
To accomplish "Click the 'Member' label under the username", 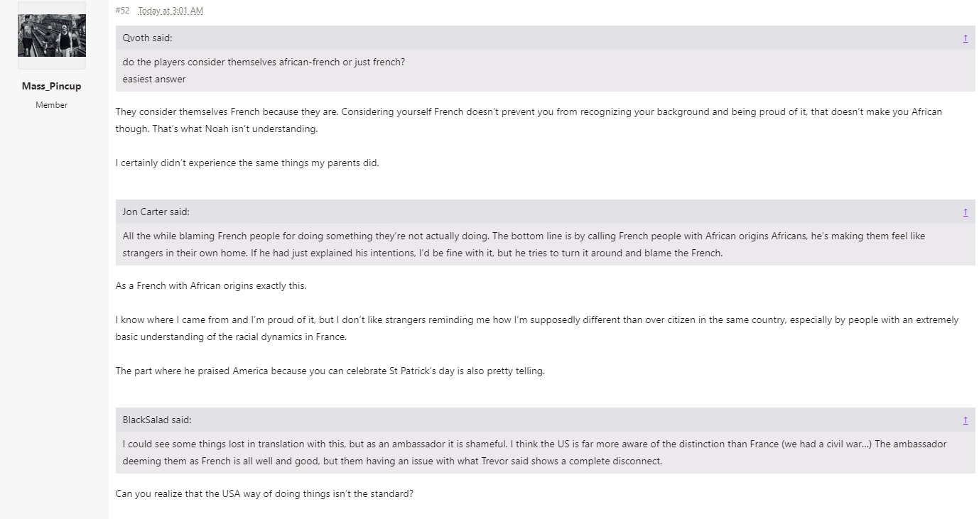I will point(51,105).
